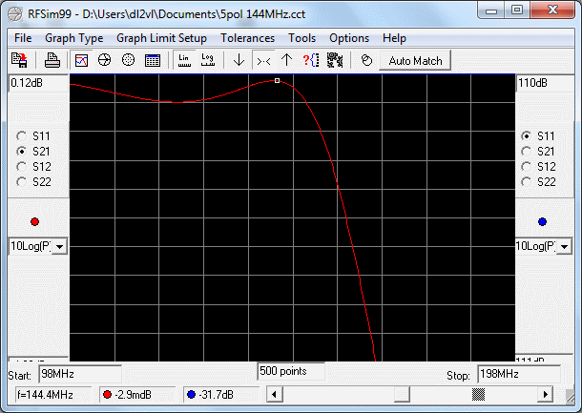Expand left 10Log(P) scale dropdown
Image resolution: width=582 pixels, height=413 pixels.
pyautogui.click(x=59, y=247)
